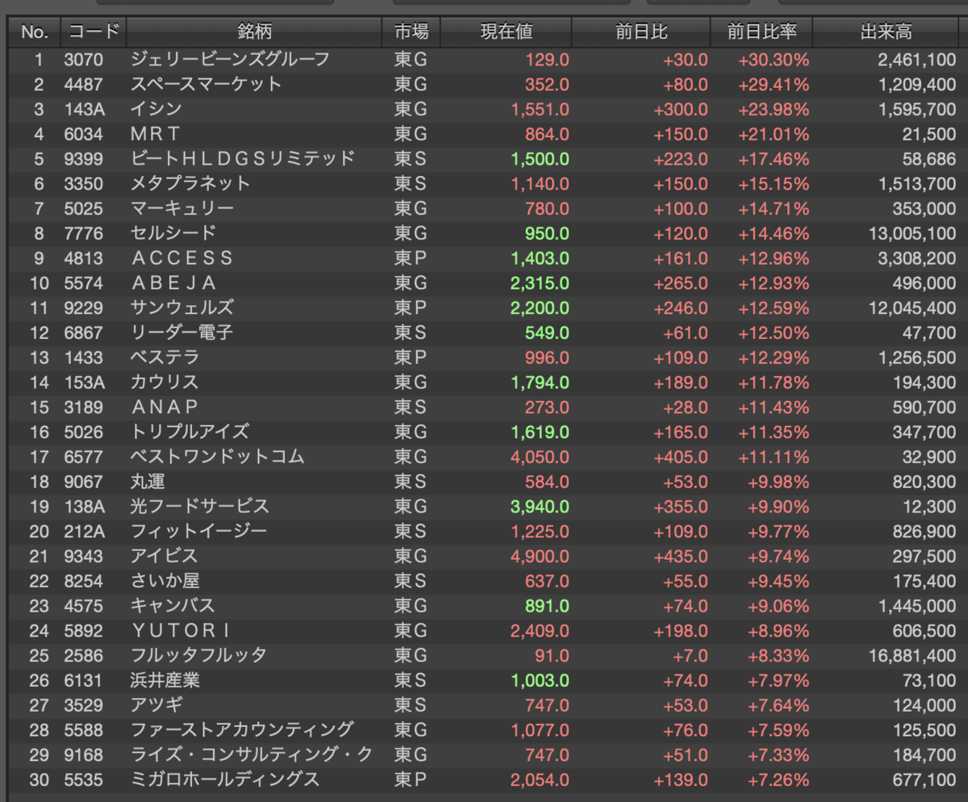The height and width of the screenshot is (802, 968).
Task: Click stock code 3070
Action: click(x=84, y=60)
